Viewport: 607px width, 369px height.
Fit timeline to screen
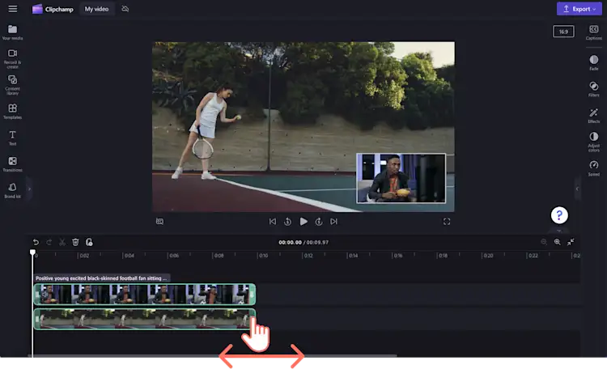click(571, 242)
